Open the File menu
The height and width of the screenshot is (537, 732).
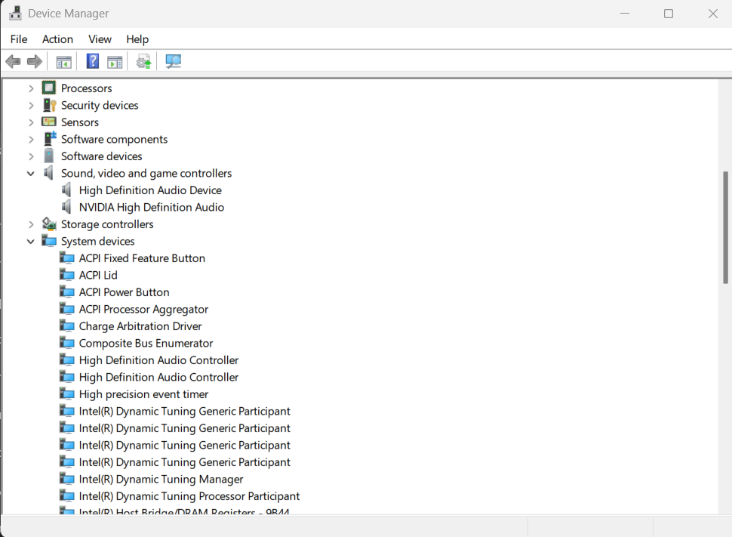(x=19, y=39)
